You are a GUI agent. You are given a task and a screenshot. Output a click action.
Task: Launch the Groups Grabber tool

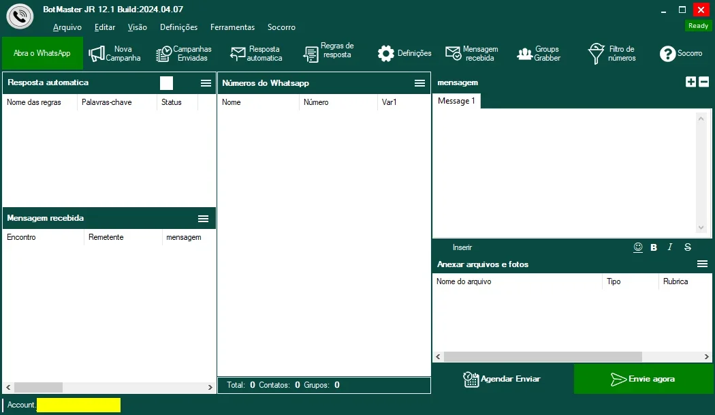click(539, 53)
